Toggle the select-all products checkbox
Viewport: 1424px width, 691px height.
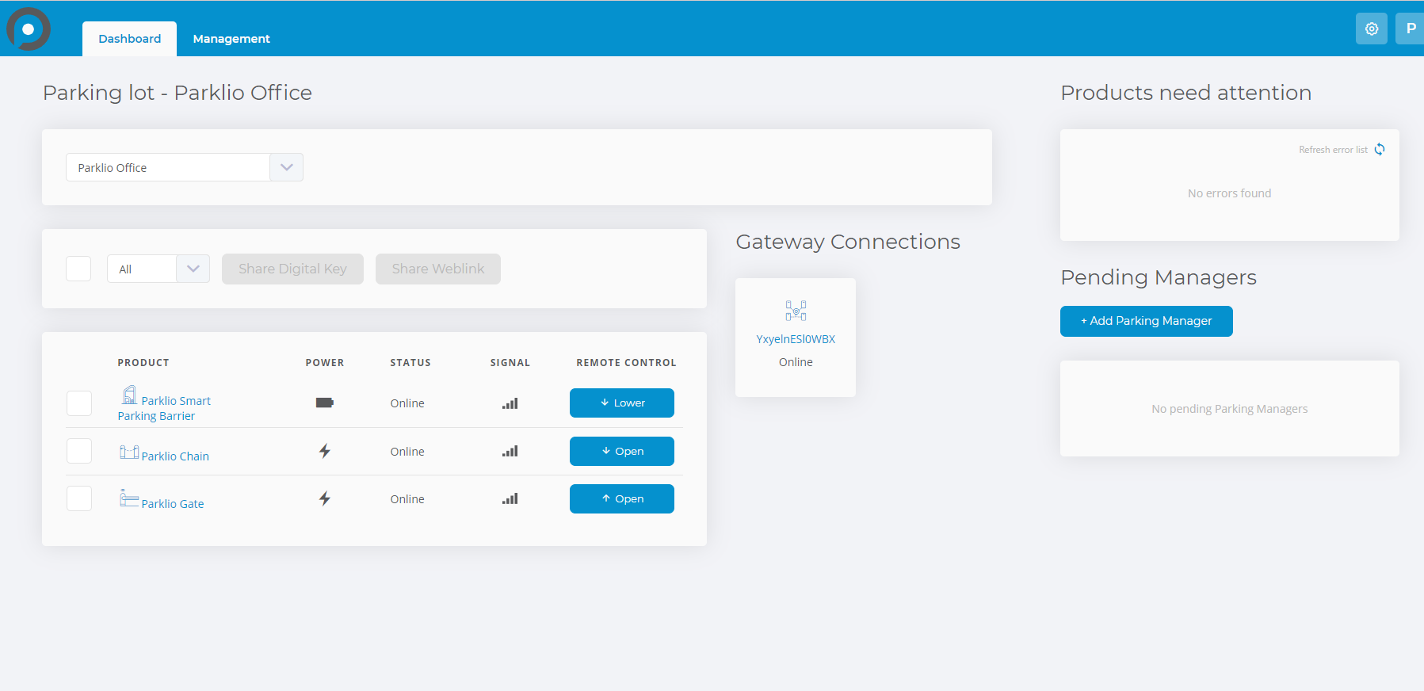78,269
